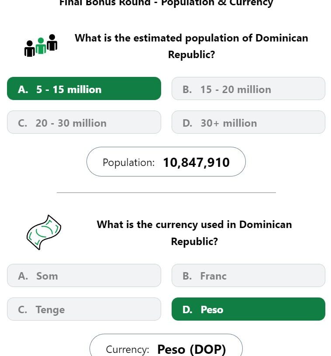Screen dimensions: 331x356
Task: Click the Currency Peso (DOP) result pill
Action: [166, 345]
